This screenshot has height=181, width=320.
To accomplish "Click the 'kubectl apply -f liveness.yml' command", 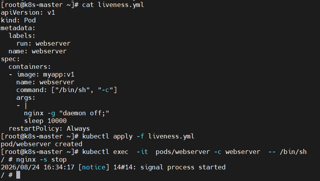I will point(138,137).
